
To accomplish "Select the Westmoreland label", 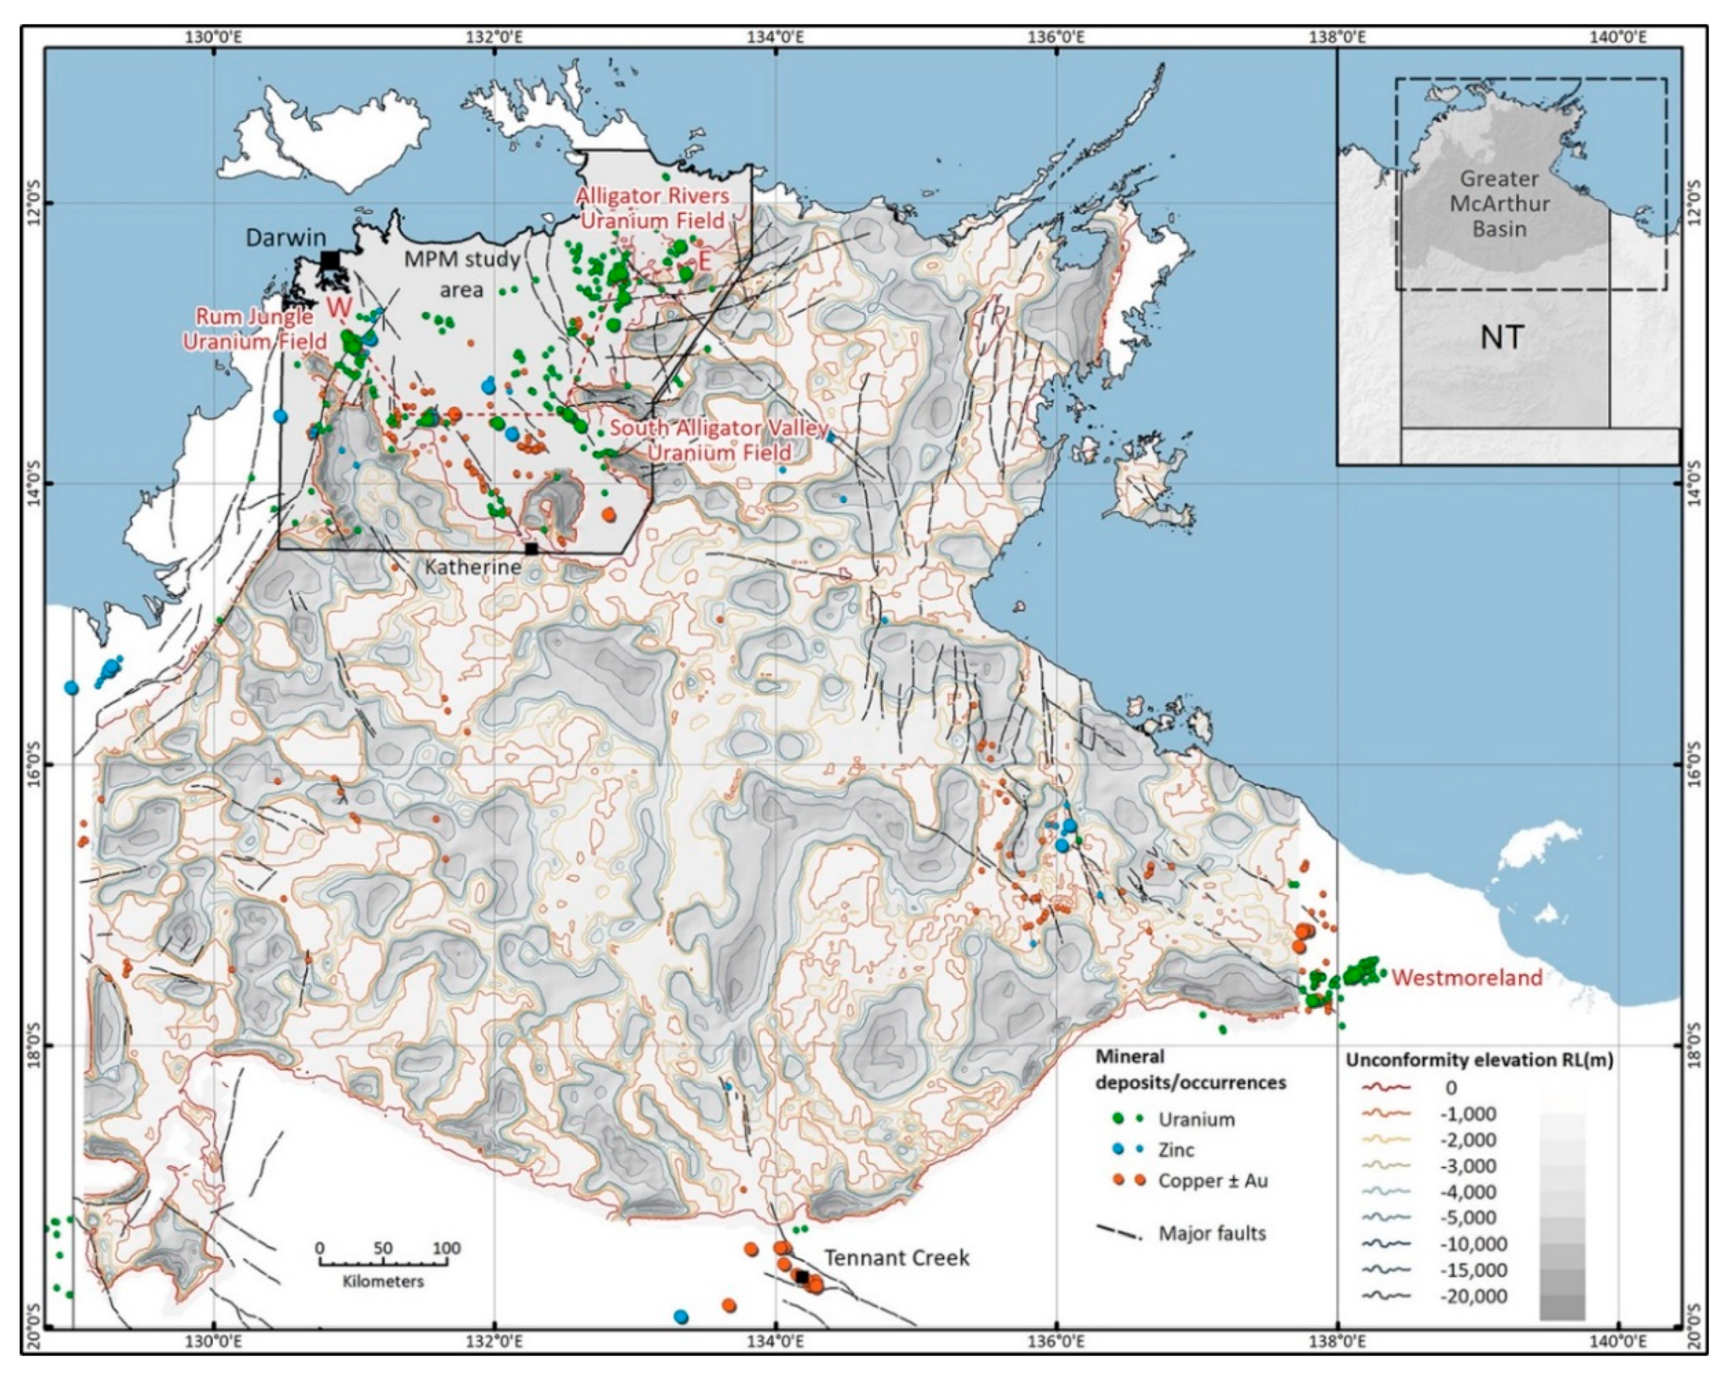I will 1467,977.
